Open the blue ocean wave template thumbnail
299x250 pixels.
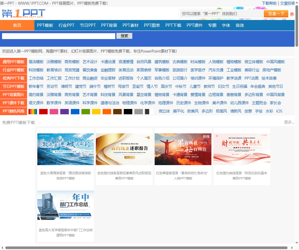(66, 149)
